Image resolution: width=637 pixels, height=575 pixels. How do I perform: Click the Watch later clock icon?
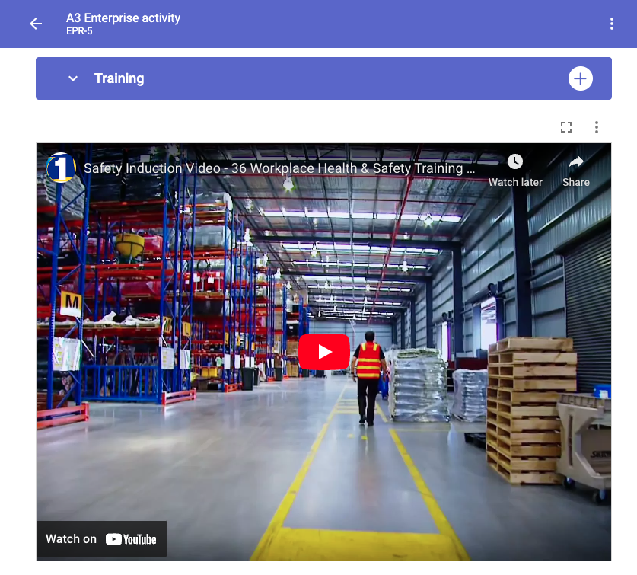515,162
